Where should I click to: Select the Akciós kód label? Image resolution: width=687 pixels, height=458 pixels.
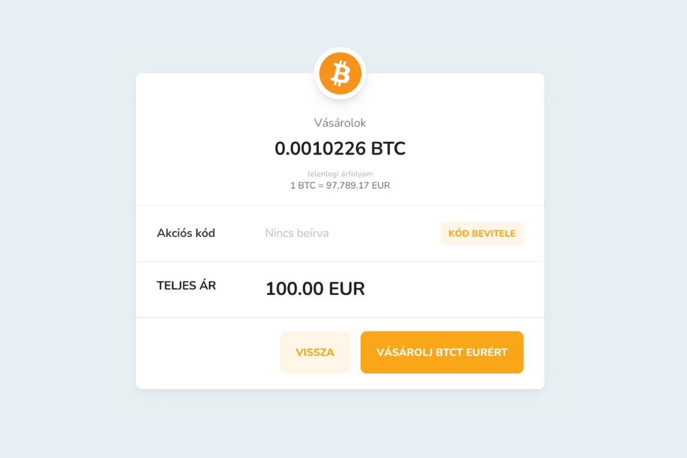tap(186, 233)
